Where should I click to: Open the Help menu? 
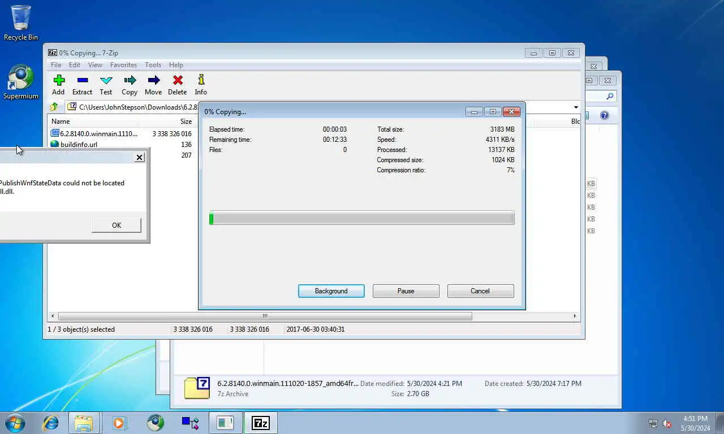click(x=176, y=65)
